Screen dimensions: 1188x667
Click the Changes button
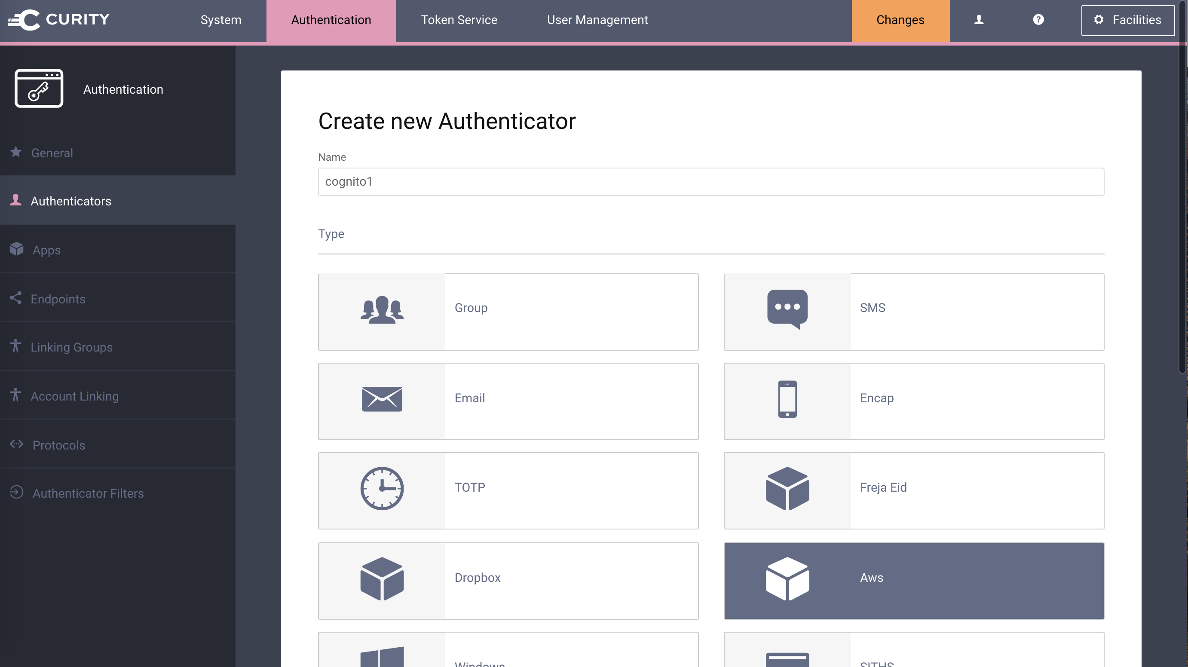point(900,20)
